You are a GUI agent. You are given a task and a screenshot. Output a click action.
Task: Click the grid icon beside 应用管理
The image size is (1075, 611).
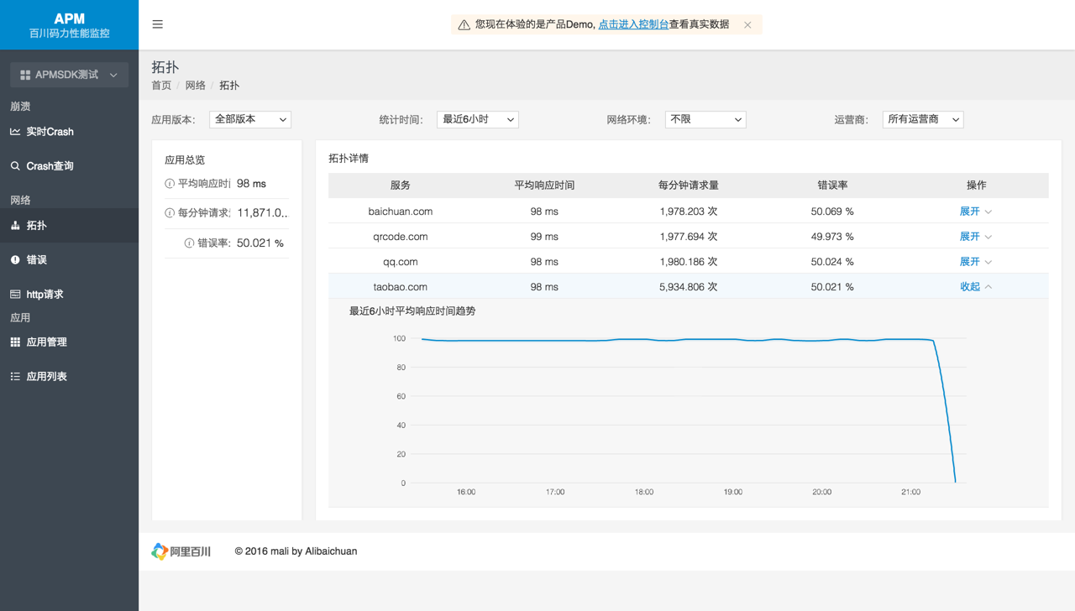(15, 342)
